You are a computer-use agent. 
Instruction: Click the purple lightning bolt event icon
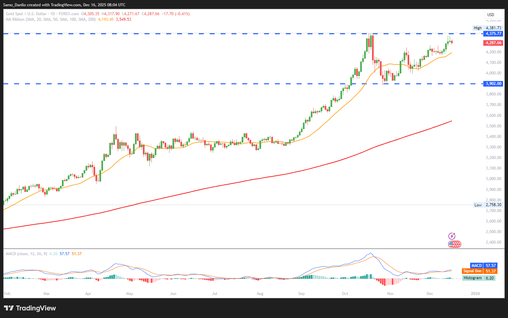click(452, 236)
